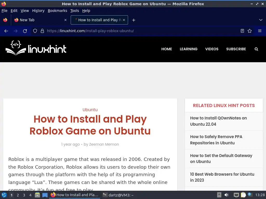Open the volume control tray icon

pyautogui.click(x=227, y=195)
